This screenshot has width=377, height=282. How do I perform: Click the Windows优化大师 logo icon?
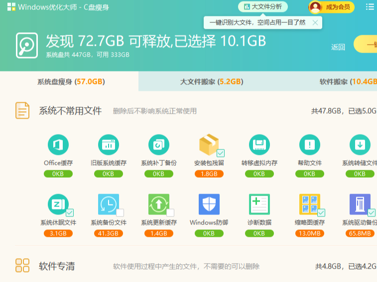[x=11, y=7]
